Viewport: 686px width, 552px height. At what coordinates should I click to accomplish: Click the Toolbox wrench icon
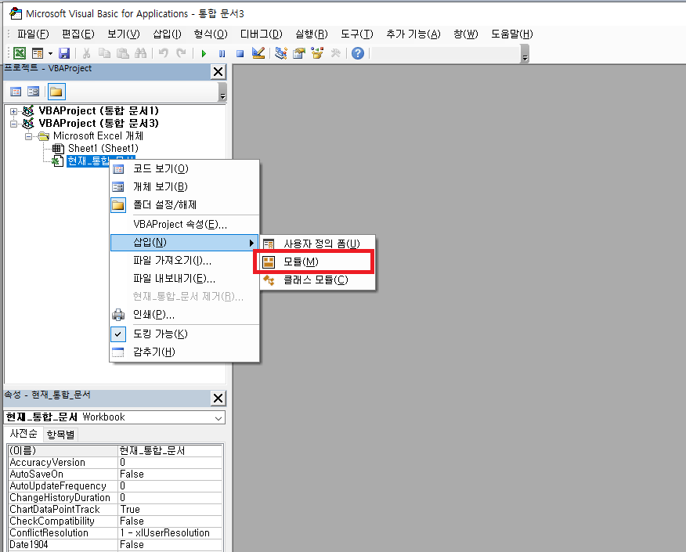click(x=336, y=53)
